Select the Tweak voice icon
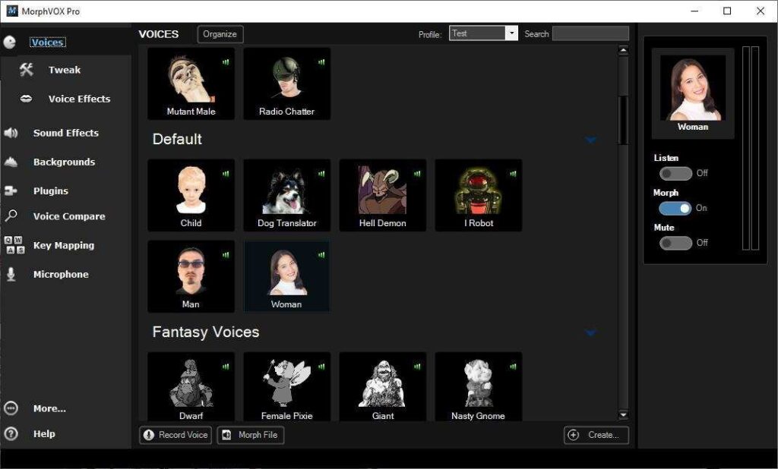778x469 pixels. coord(65,69)
